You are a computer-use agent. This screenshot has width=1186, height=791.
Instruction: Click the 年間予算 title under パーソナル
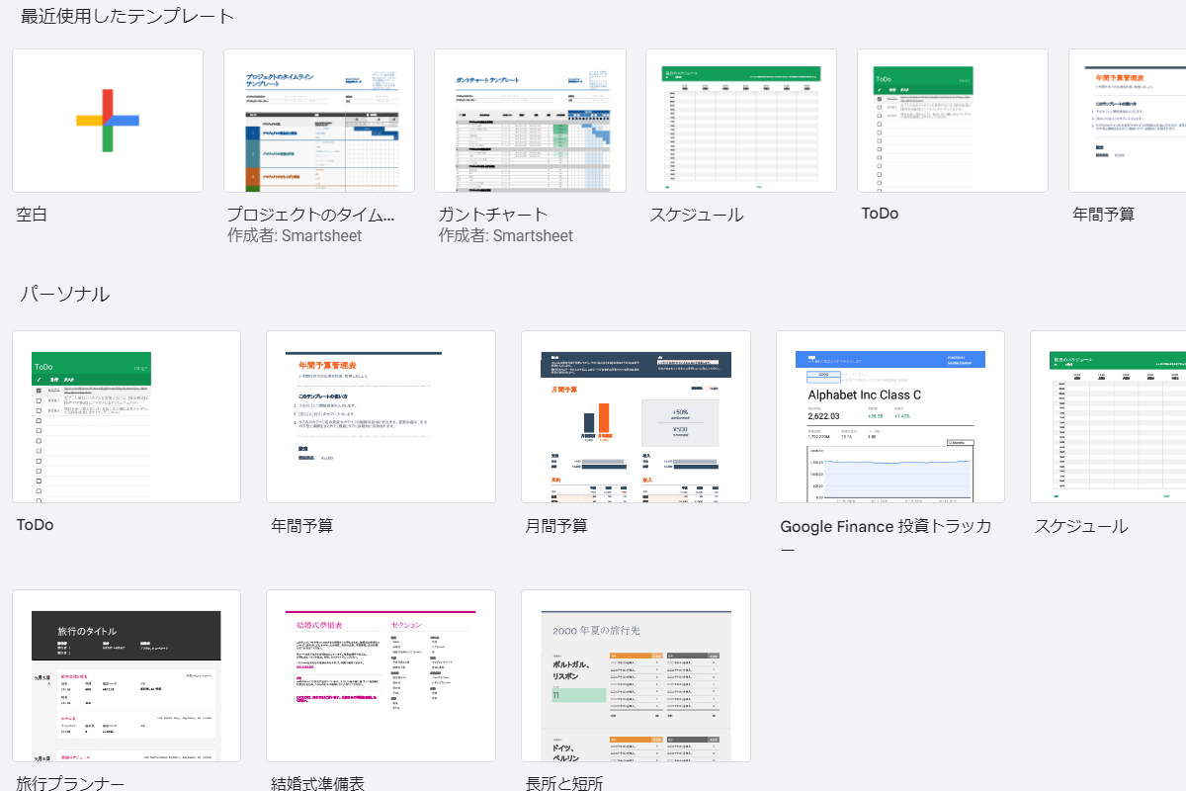302,526
